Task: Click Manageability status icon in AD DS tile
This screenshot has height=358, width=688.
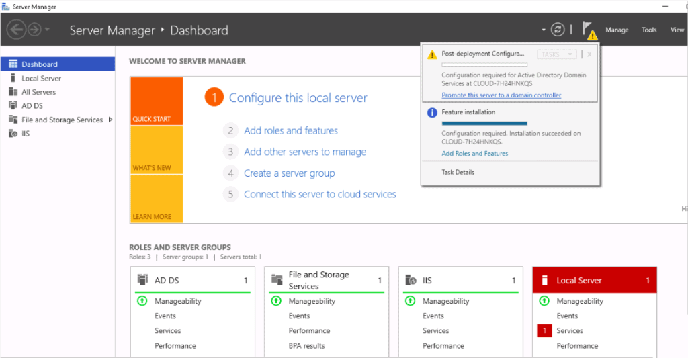Action: (x=142, y=300)
